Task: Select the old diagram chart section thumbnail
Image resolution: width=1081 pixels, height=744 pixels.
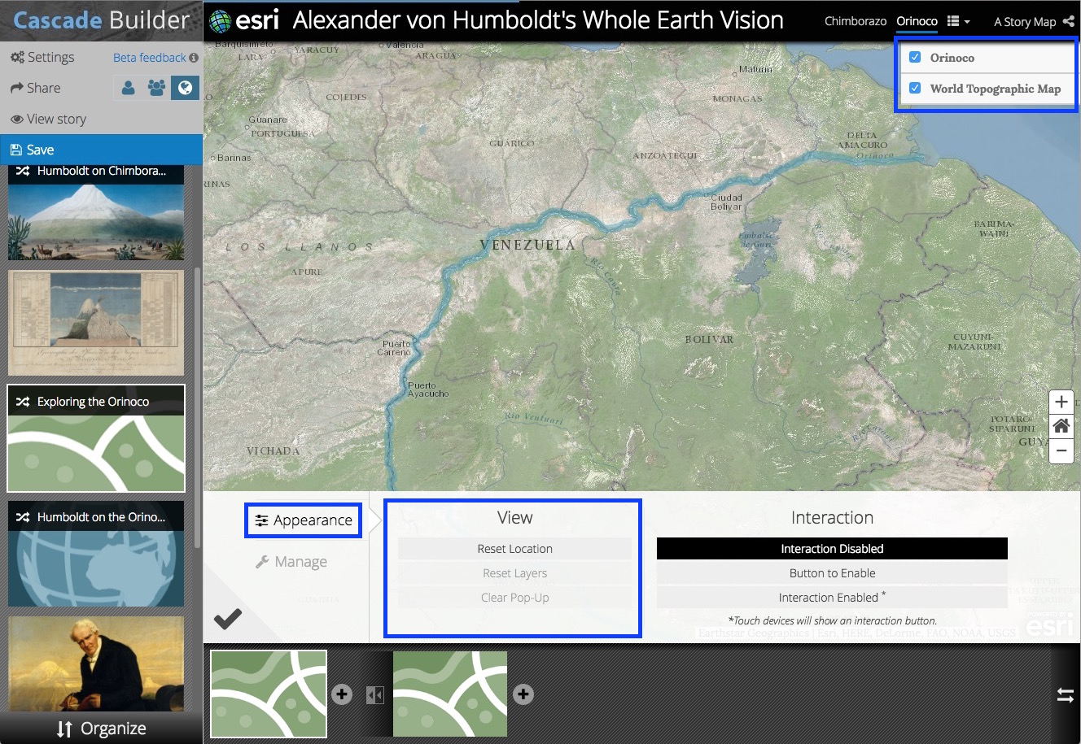Action: [96, 323]
